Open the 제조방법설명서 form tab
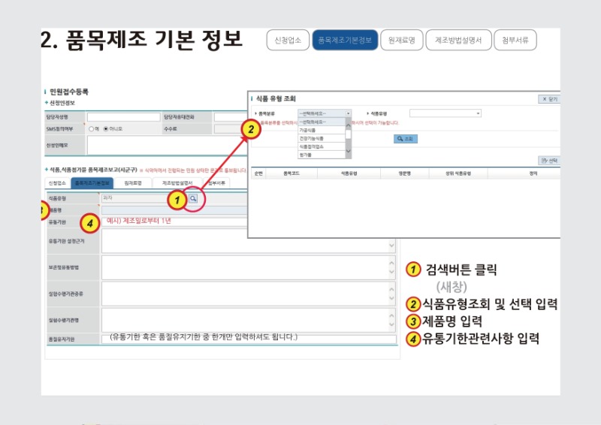Image resolution: width=601 pixels, height=425 pixels. [x=177, y=182]
